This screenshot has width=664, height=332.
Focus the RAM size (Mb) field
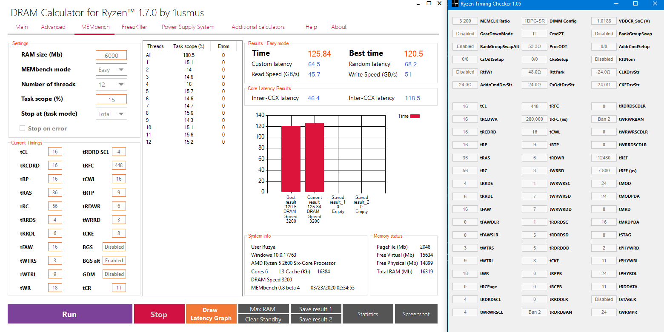tap(111, 55)
